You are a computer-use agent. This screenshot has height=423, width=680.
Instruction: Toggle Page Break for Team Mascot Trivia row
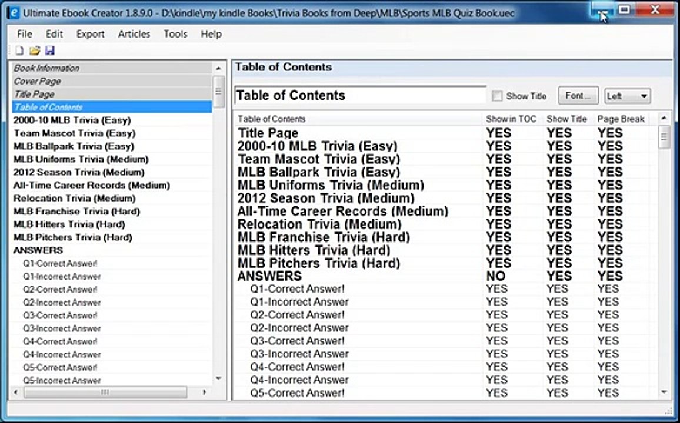point(610,159)
